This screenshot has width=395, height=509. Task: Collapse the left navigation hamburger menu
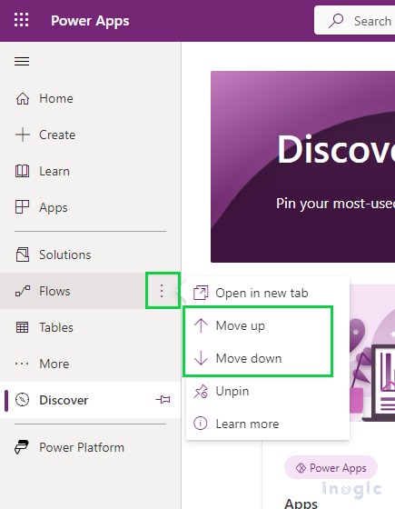(x=22, y=61)
